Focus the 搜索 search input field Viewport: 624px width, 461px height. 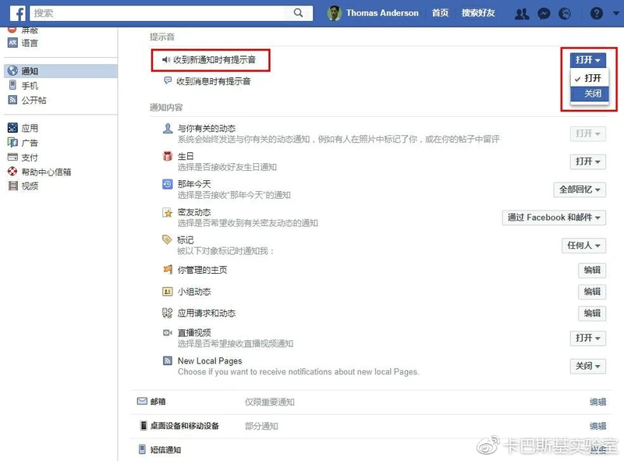(x=158, y=13)
